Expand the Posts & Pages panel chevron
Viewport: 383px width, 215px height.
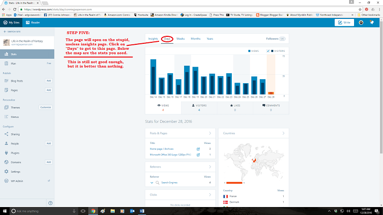point(210,133)
